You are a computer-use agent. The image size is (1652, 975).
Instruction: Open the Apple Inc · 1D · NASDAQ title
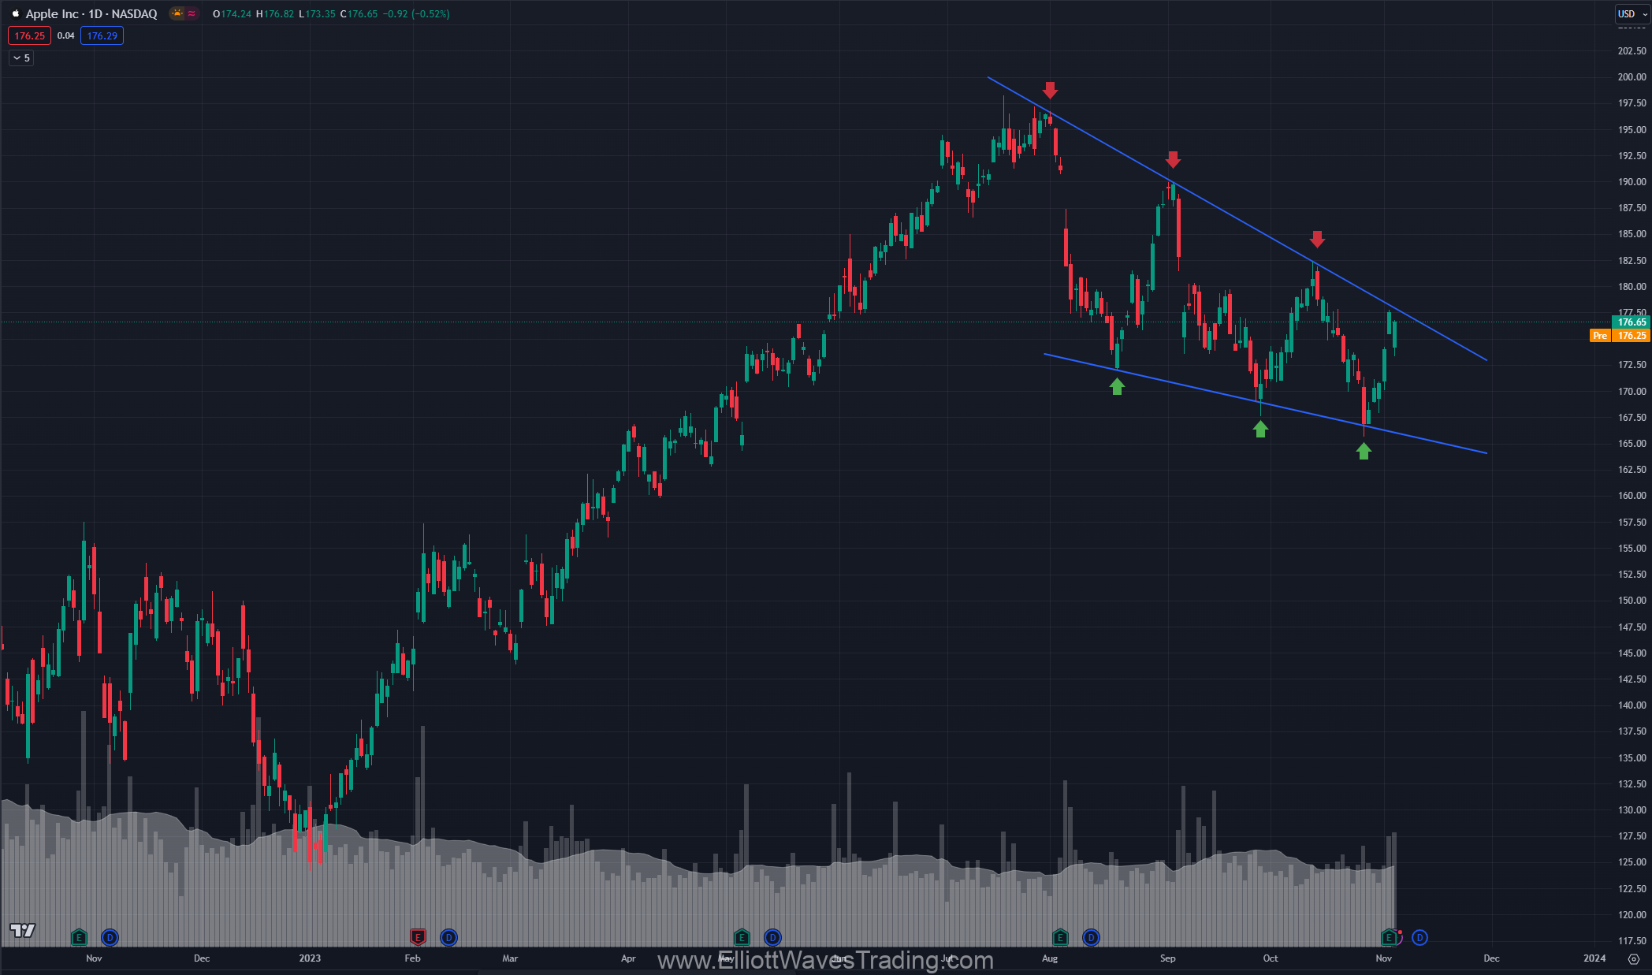tap(91, 13)
